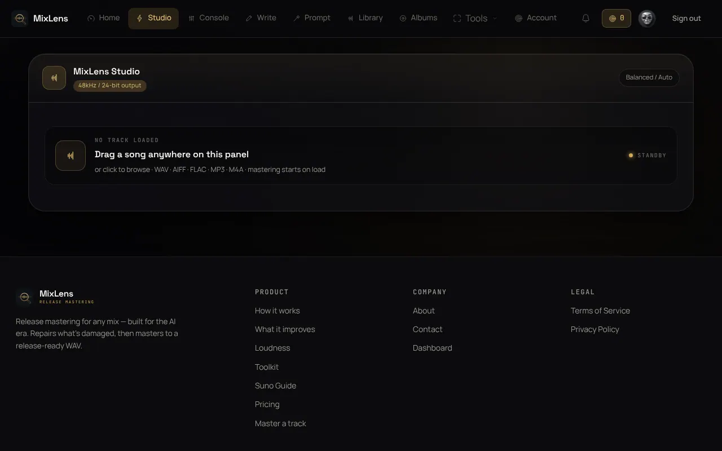Switch to the Write tab
The height and width of the screenshot is (451, 722).
click(x=261, y=18)
